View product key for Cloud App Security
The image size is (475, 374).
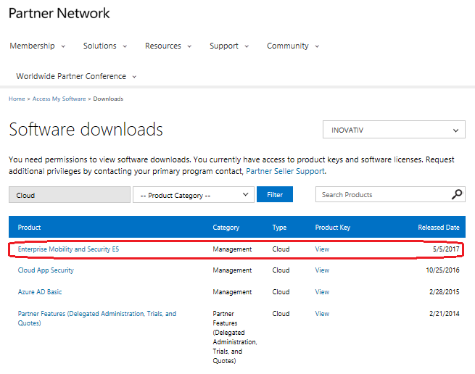click(x=322, y=270)
